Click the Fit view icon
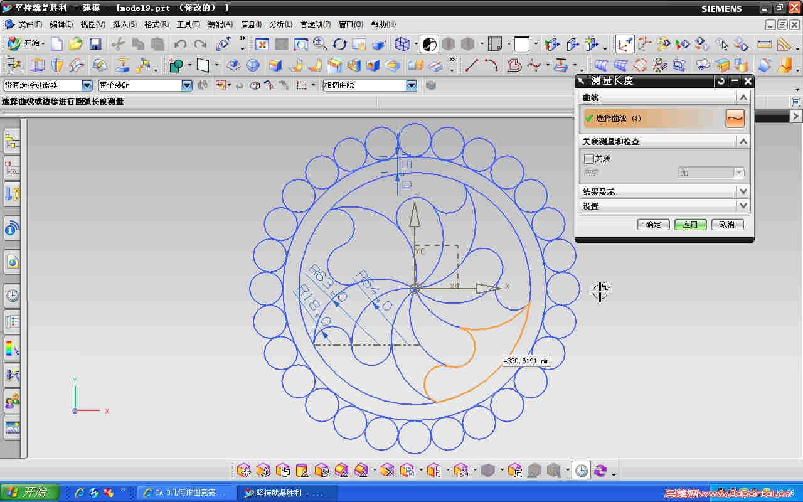Image resolution: width=803 pixels, height=502 pixels. [x=262, y=44]
